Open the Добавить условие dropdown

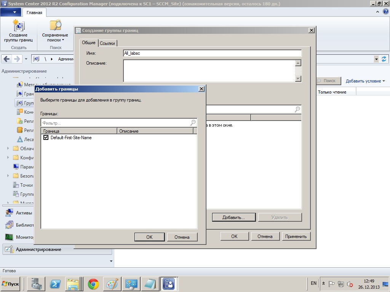coord(365,81)
